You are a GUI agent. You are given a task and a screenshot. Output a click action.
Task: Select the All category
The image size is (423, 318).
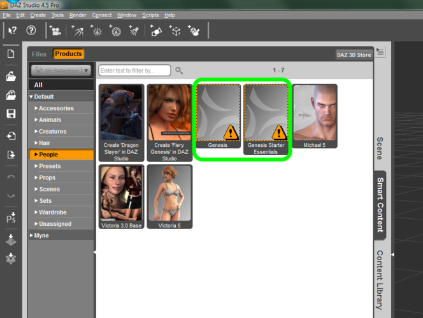coord(61,85)
